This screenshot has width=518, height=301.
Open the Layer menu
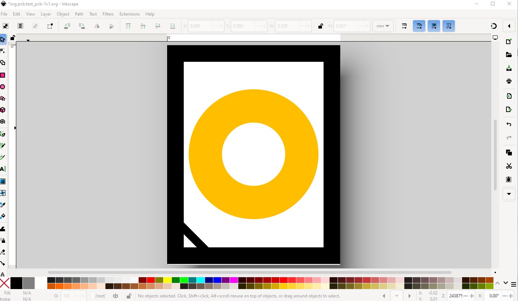click(46, 14)
